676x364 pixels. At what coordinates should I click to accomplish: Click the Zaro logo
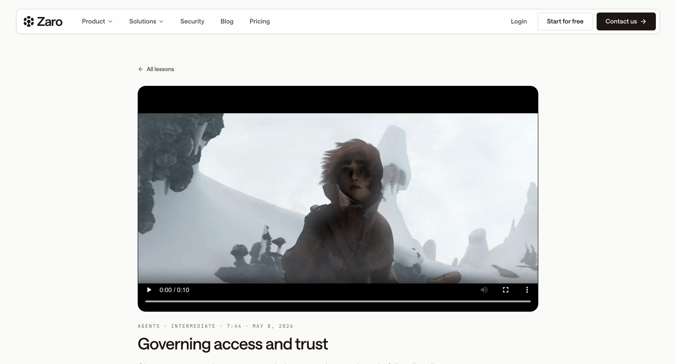43,21
